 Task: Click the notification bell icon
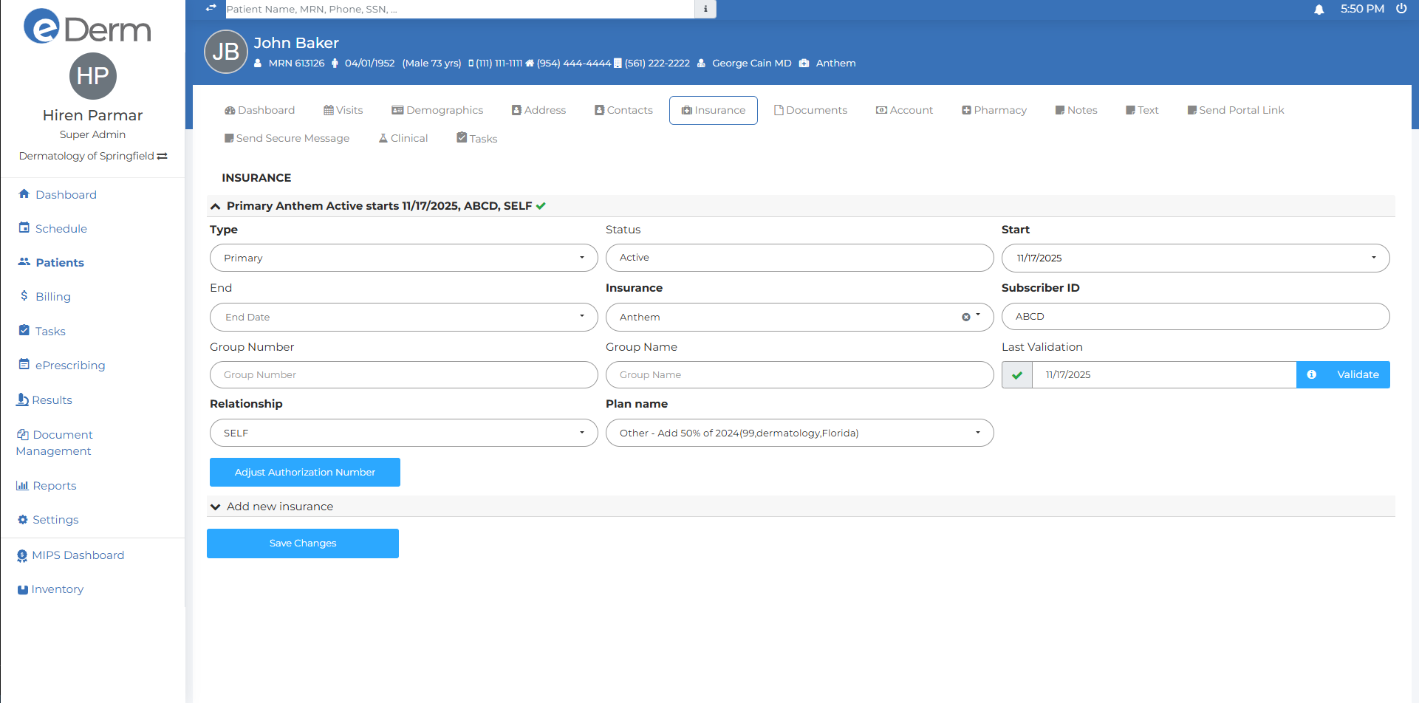[1319, 10]
